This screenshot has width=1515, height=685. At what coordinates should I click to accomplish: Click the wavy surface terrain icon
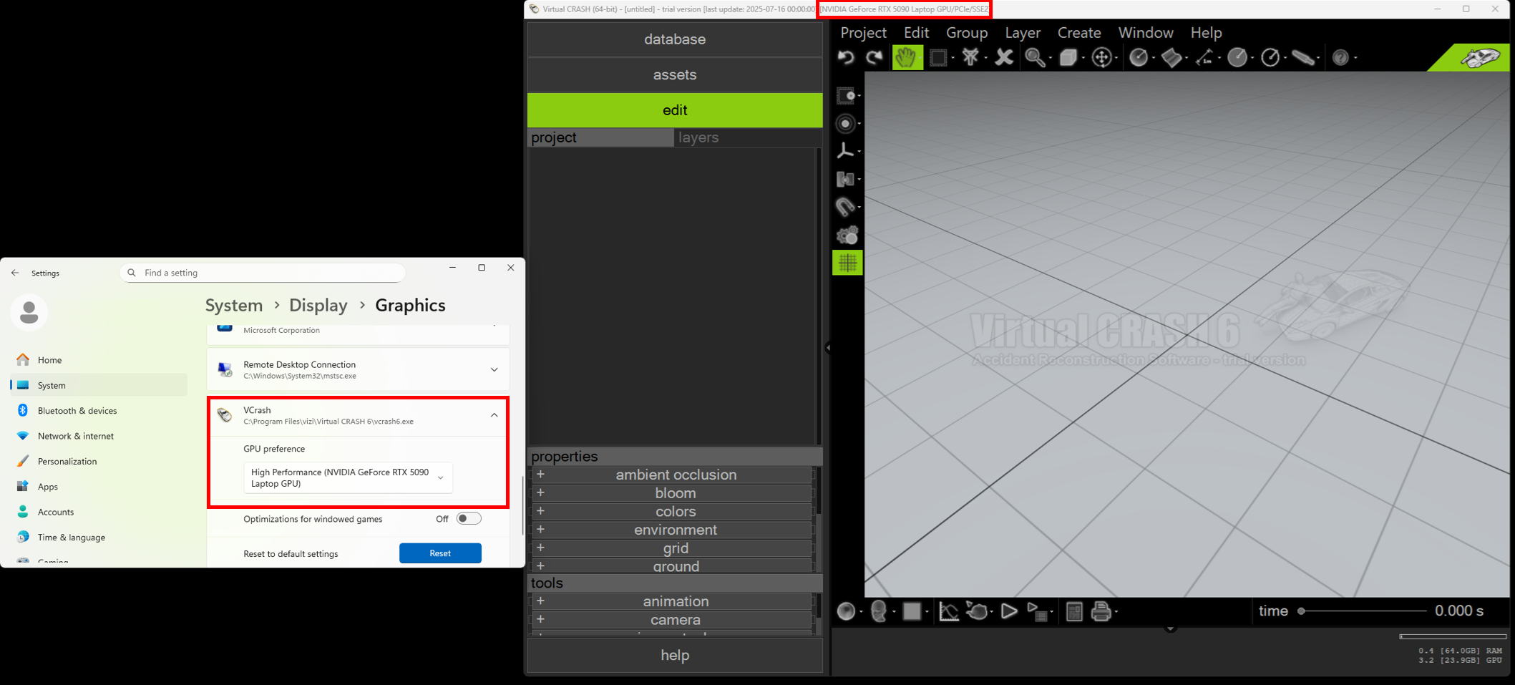[x=1171, y=57]
